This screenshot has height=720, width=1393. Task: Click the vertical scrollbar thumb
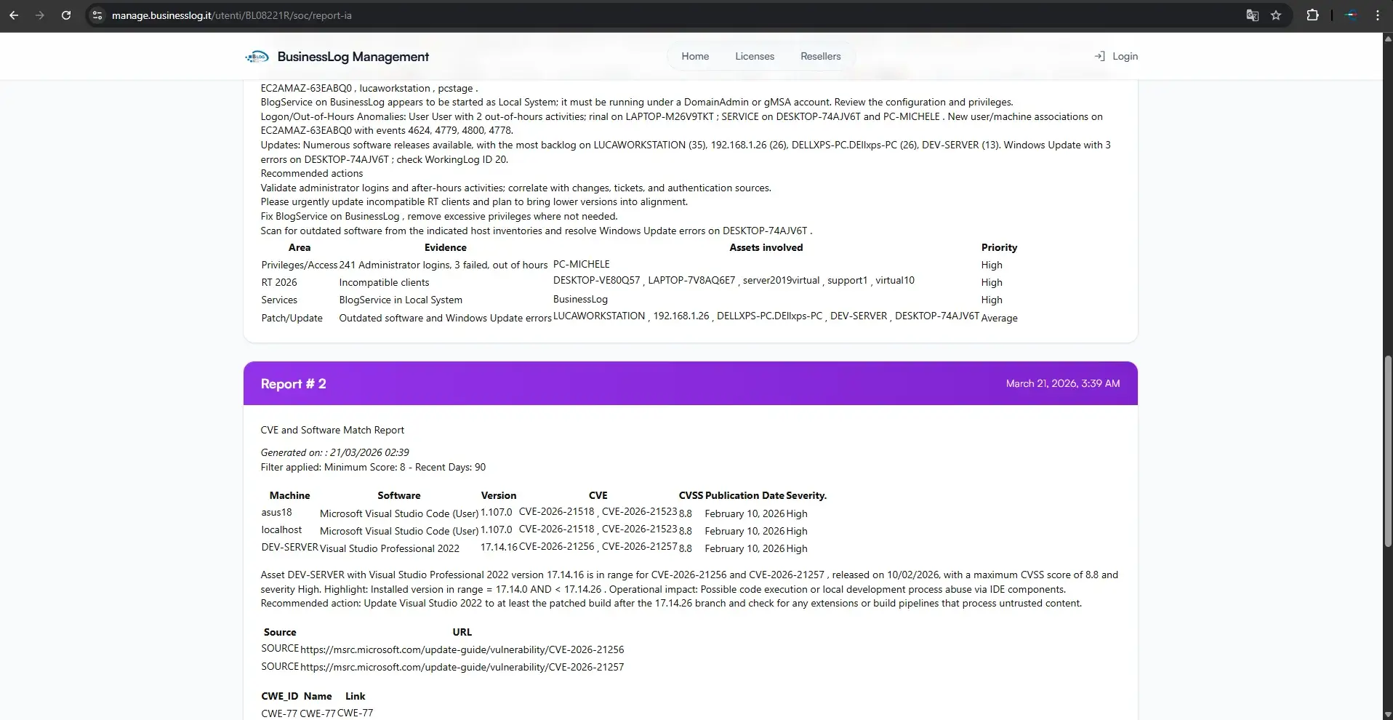pos(1387,451)
